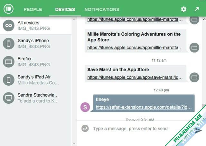Open the settings gear icon

[183, 9]
